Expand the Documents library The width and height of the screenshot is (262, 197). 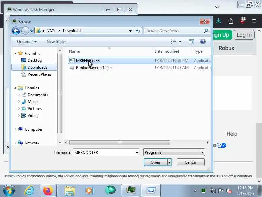point(19,95)
